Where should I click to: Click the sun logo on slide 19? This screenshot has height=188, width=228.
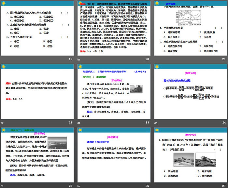tap(4, 3)
